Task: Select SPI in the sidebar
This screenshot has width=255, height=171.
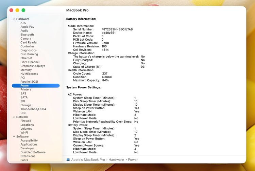Action: coord(23,101)
